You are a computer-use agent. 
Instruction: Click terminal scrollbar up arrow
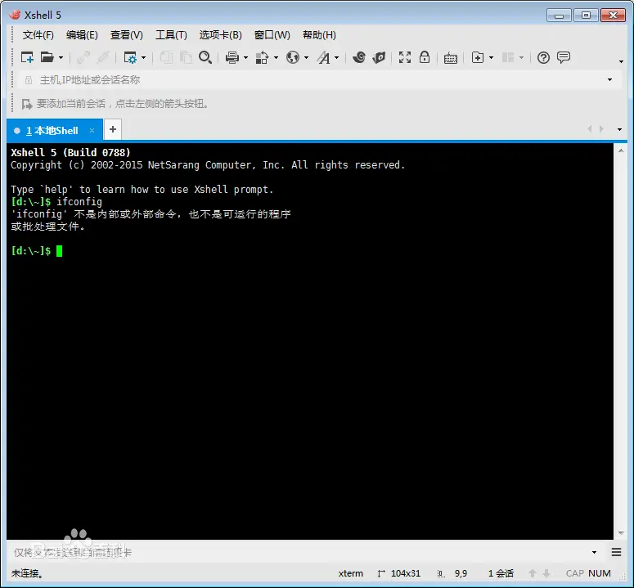point(621,150)
